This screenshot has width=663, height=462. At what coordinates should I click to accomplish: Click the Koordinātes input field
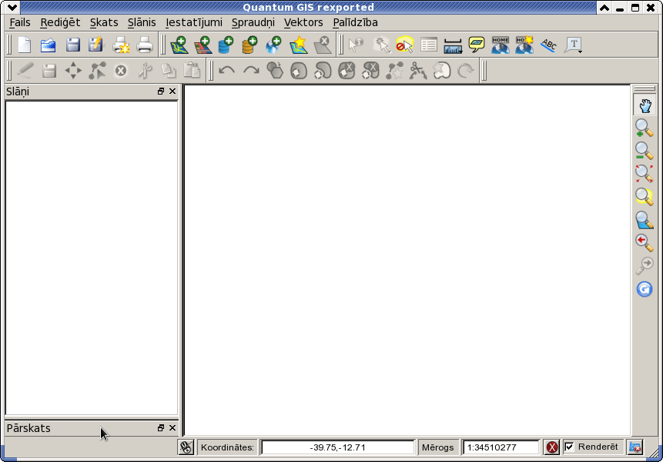(x=337, y=447)
